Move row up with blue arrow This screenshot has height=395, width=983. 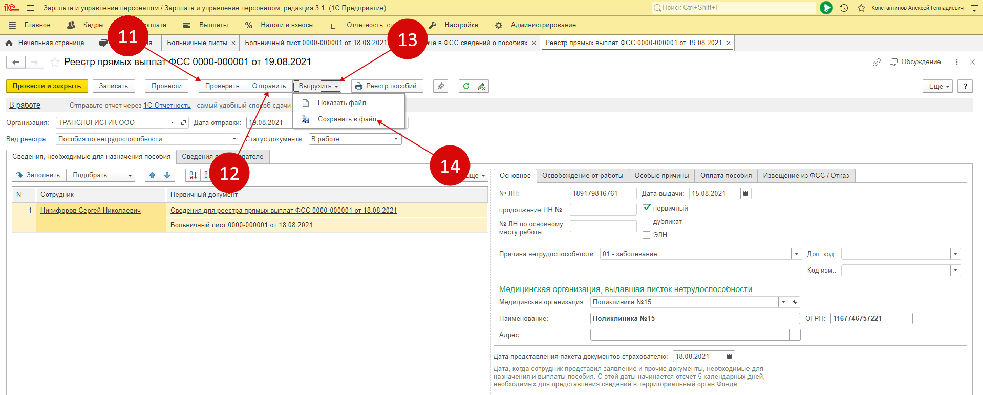point(152,175)
